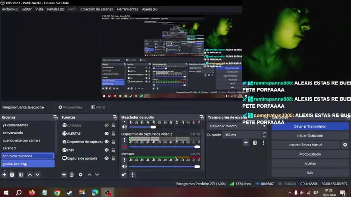This screenshot has height=197, width=351.
Task: Enable Modo Estudio
Action: 310,154
